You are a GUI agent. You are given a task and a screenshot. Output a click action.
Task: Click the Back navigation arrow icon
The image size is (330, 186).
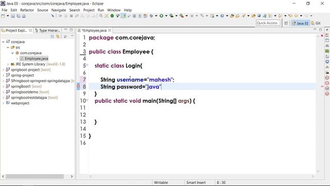pos(296,16)
